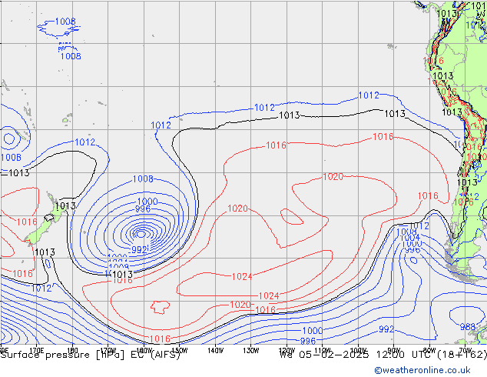The image size is (487, 377).
Task: Click the 996 label in the low east of New Zealand
Action: [143, 209]
